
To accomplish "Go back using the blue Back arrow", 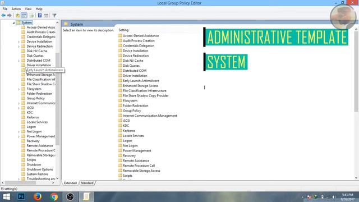I will tap(3, 16).
